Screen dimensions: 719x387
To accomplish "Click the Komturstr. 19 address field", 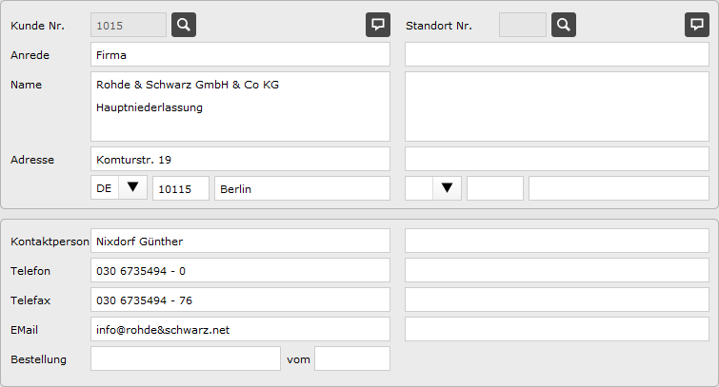I will tap(240, 159).
